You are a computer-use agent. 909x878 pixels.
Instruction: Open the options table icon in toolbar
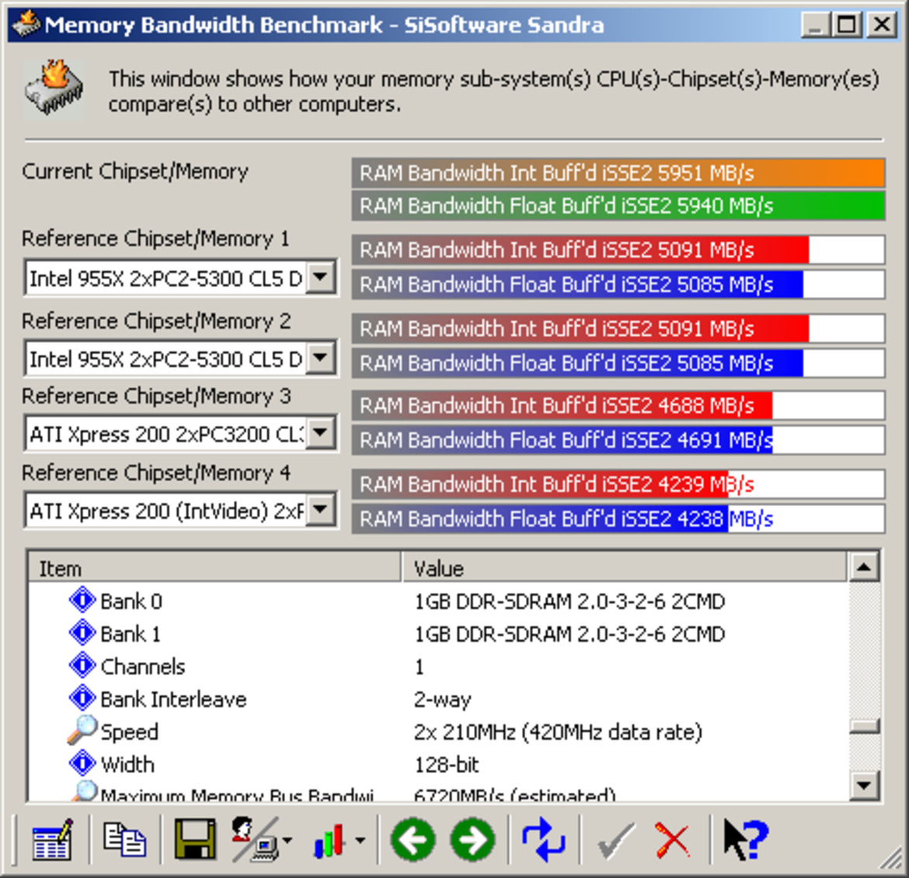[53, 839]
